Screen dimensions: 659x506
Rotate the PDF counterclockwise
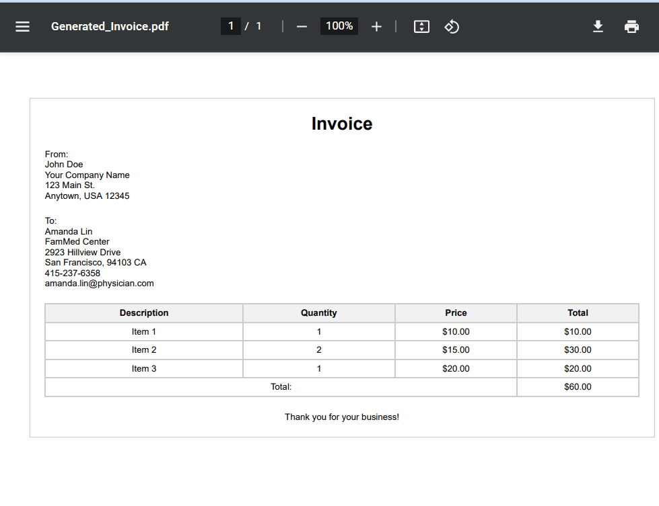tap(451, 26)
